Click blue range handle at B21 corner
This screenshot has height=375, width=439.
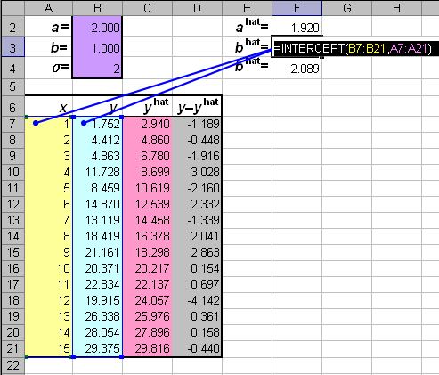(x=122, y=356)
